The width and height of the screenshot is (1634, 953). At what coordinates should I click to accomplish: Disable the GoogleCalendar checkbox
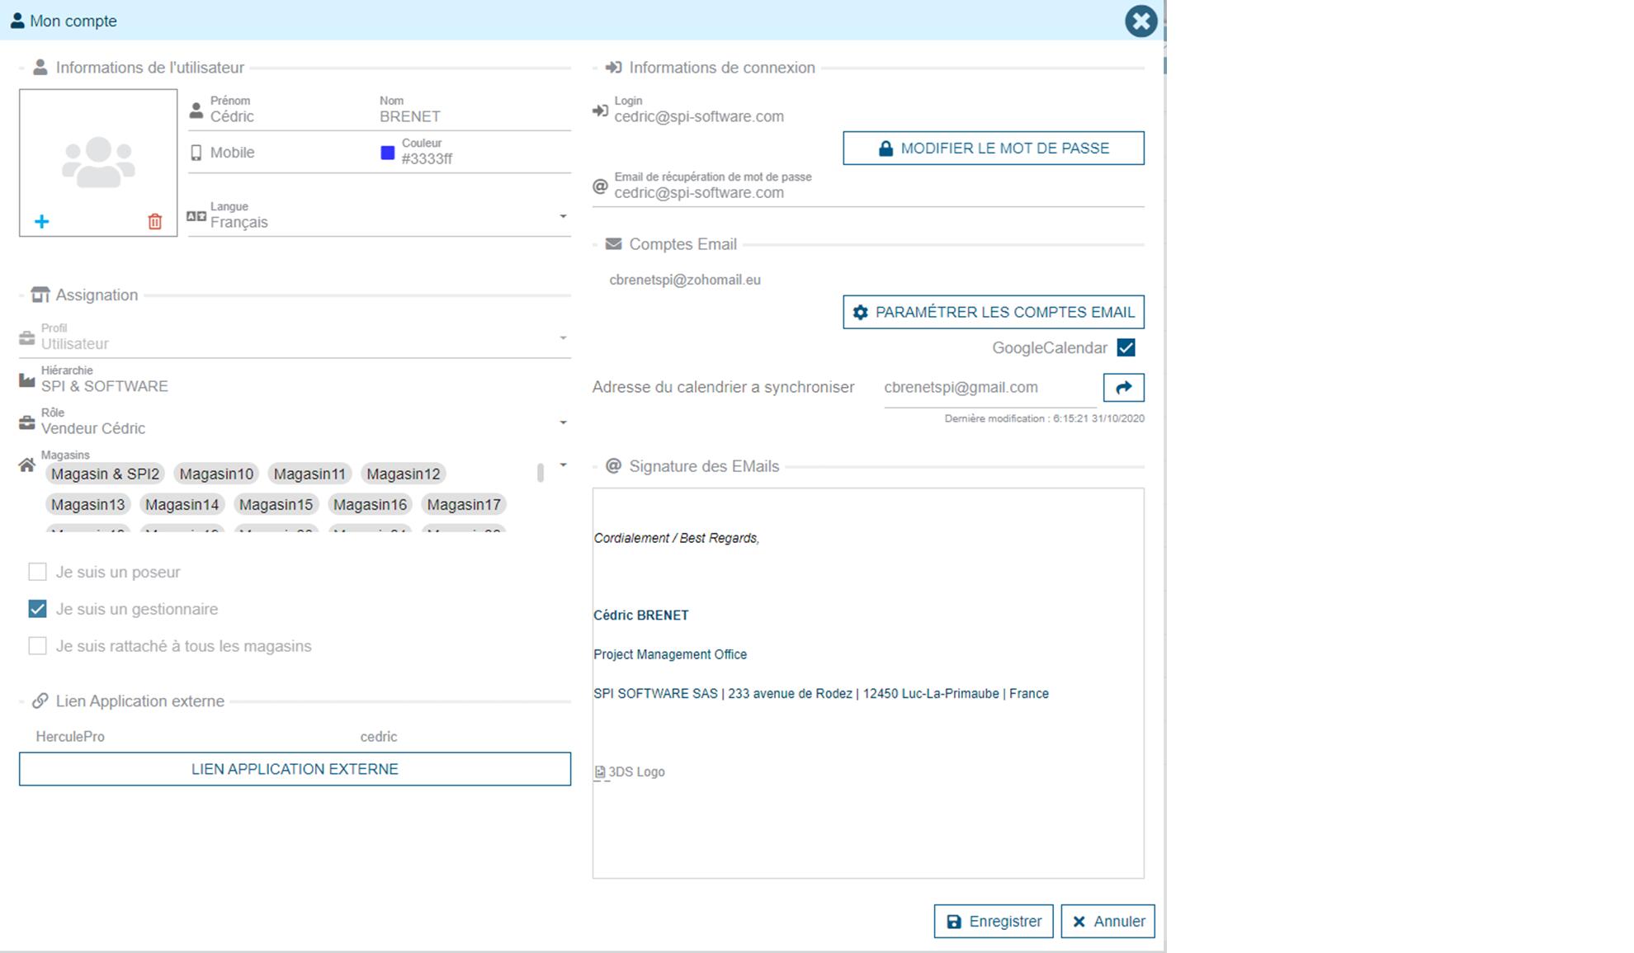point(1126,347)
